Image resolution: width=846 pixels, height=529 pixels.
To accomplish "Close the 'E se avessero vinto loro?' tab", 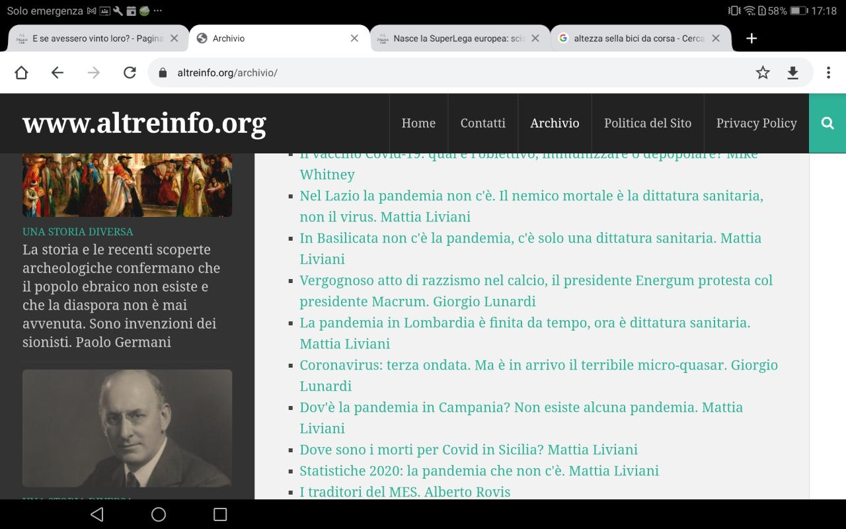I will [x=174, y=38].
